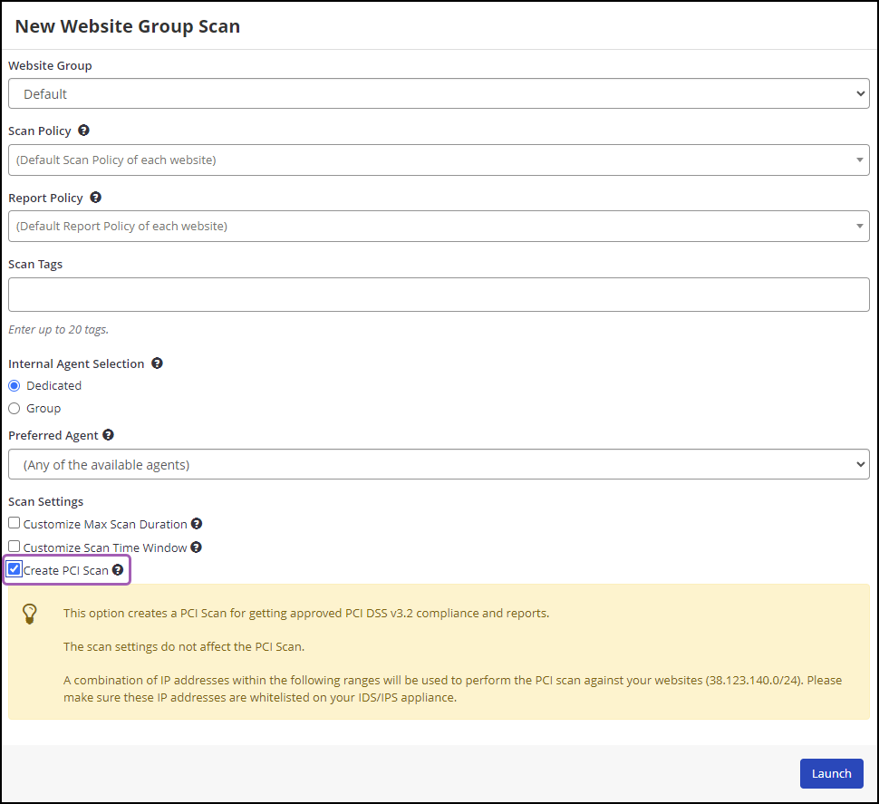
Task: Uncheck the Create PCI Scan option
Action: click(14, 568)
